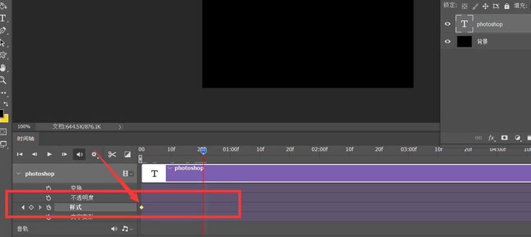The image size is (531, 237).
Task: Add a layer mask
Action: pyautogui.click(x=505, y=137)
